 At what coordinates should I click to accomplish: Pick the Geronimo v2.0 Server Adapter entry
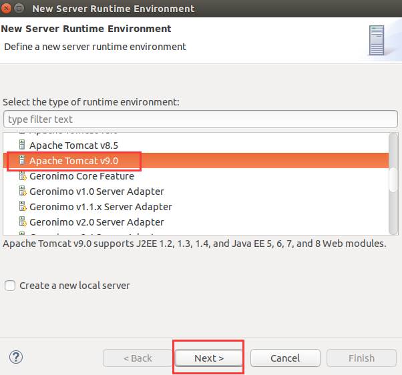[x=96, y=222]
